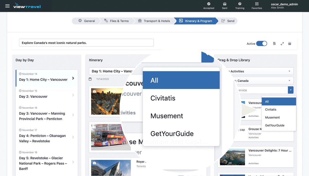Image resolution: width=309 pixels, height=176 pixels.
Task: Open the Royal museum building thumbnail
Action: (x=111, y=168)
